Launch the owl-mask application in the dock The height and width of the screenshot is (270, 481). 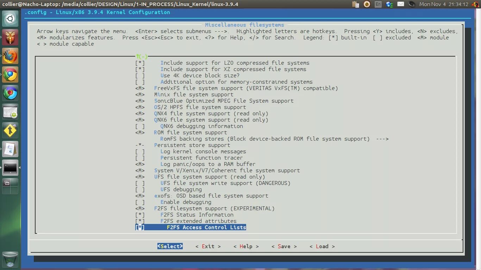click(10, 37)
